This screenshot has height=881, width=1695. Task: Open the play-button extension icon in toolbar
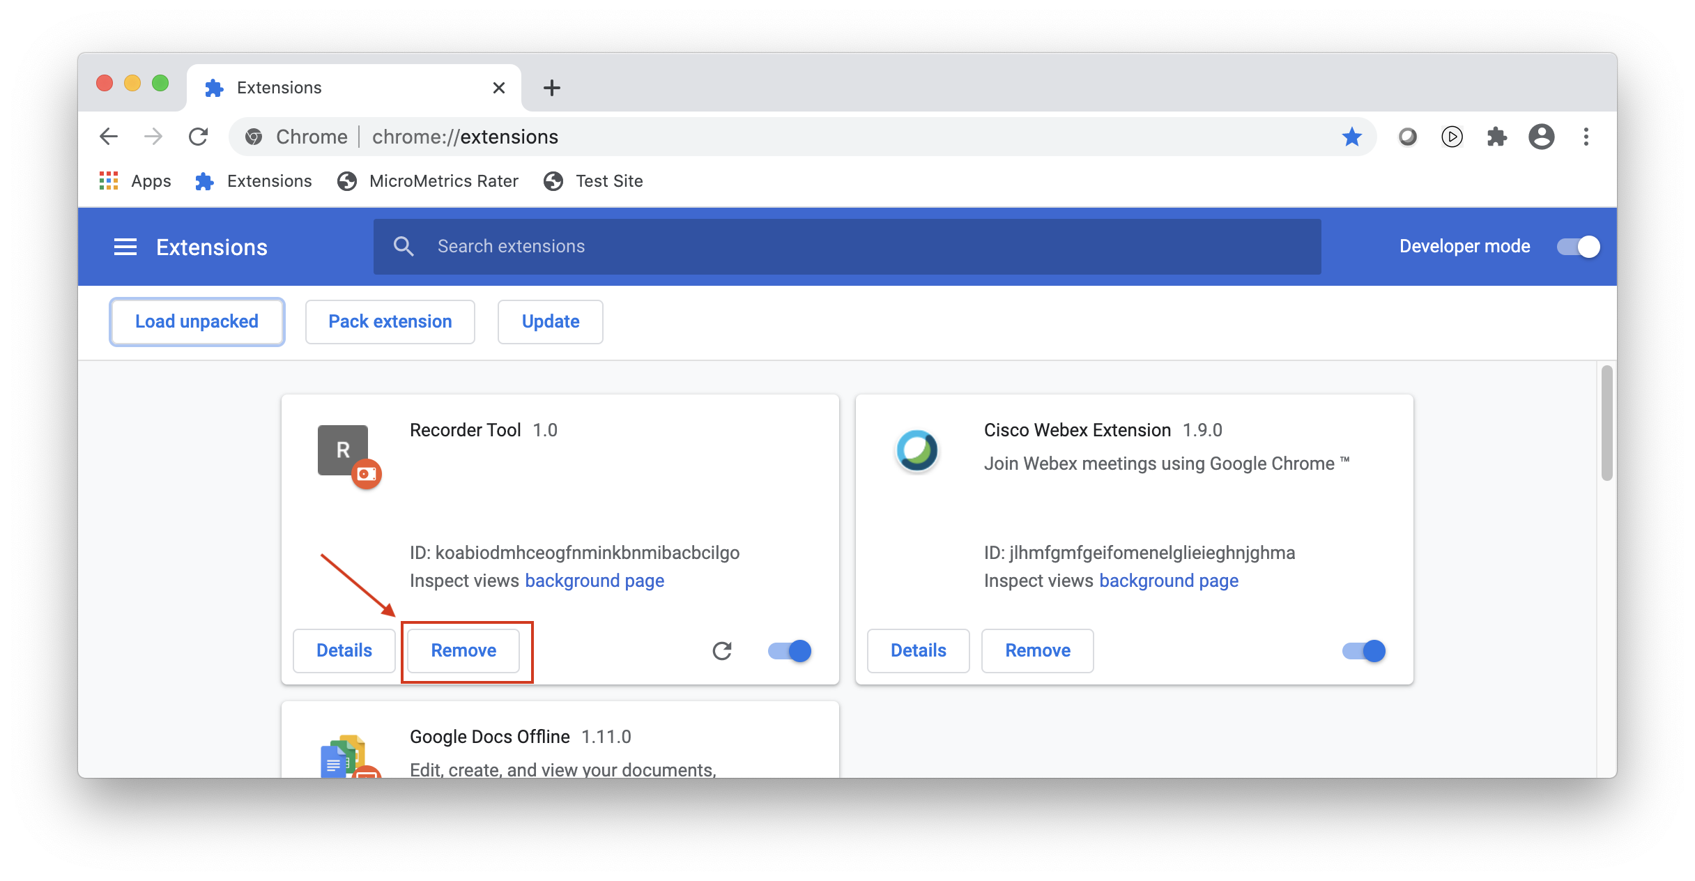point(1452,137)
